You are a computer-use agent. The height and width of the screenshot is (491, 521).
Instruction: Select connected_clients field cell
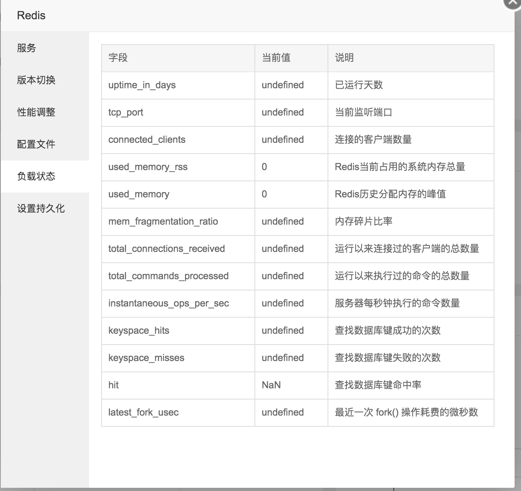point(178,140)
